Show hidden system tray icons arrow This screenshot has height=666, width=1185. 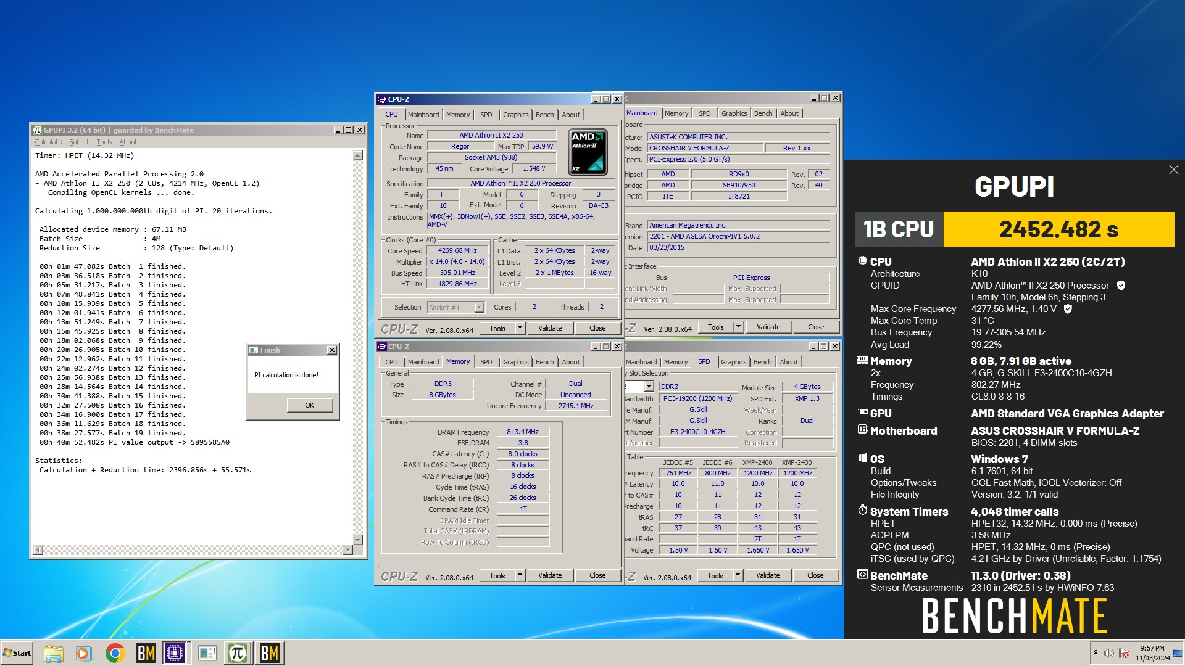point(1096,652)
